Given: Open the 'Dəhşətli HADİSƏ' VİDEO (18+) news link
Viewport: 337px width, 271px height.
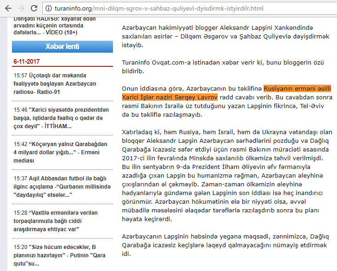Looking at the screenshot, I should (55, 26).
